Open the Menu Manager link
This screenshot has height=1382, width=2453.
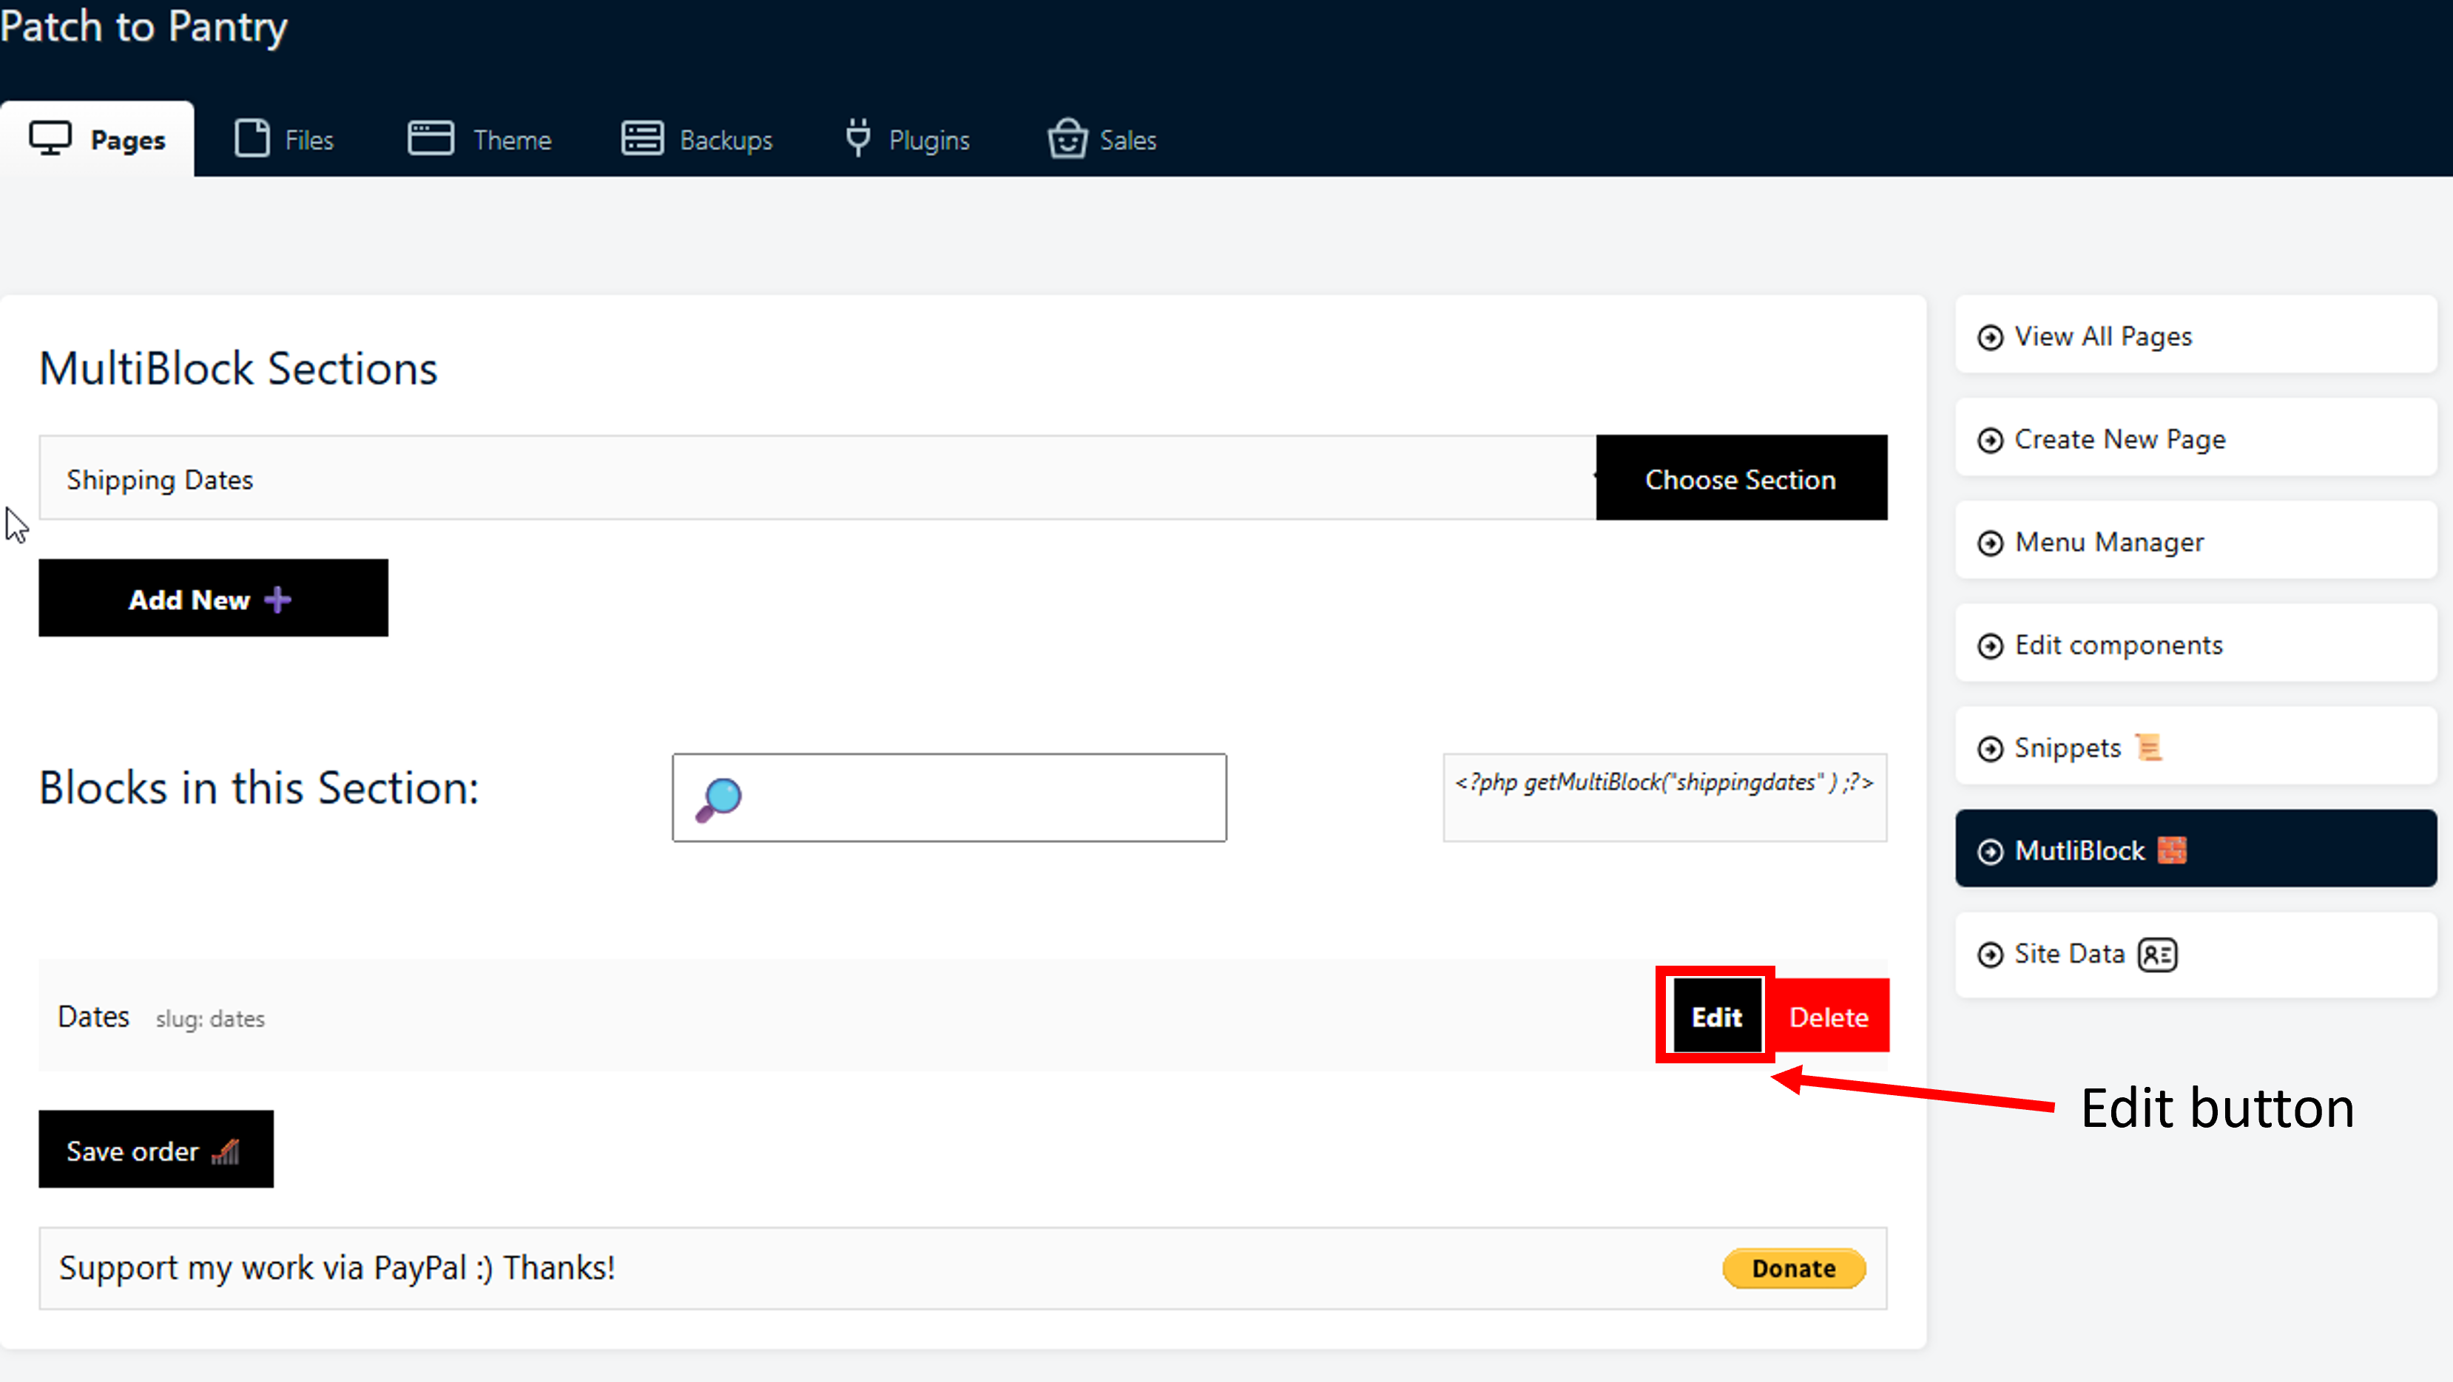(x=2196, y=541)
